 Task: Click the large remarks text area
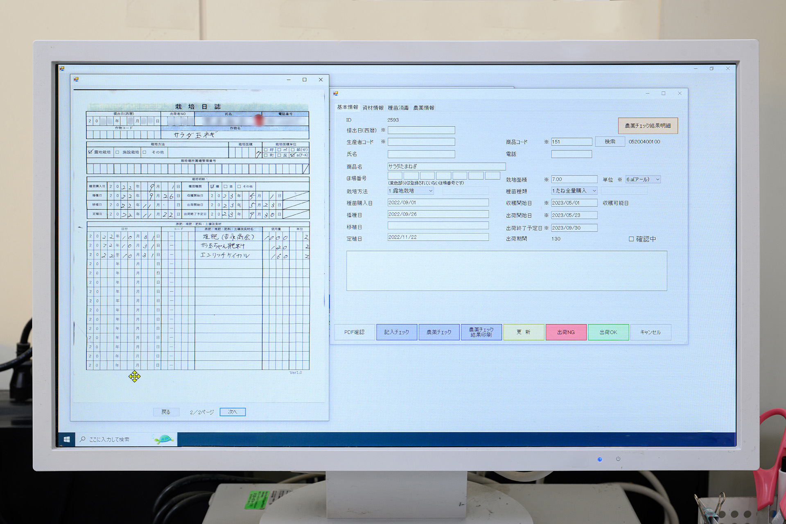(x=507, y=271)
